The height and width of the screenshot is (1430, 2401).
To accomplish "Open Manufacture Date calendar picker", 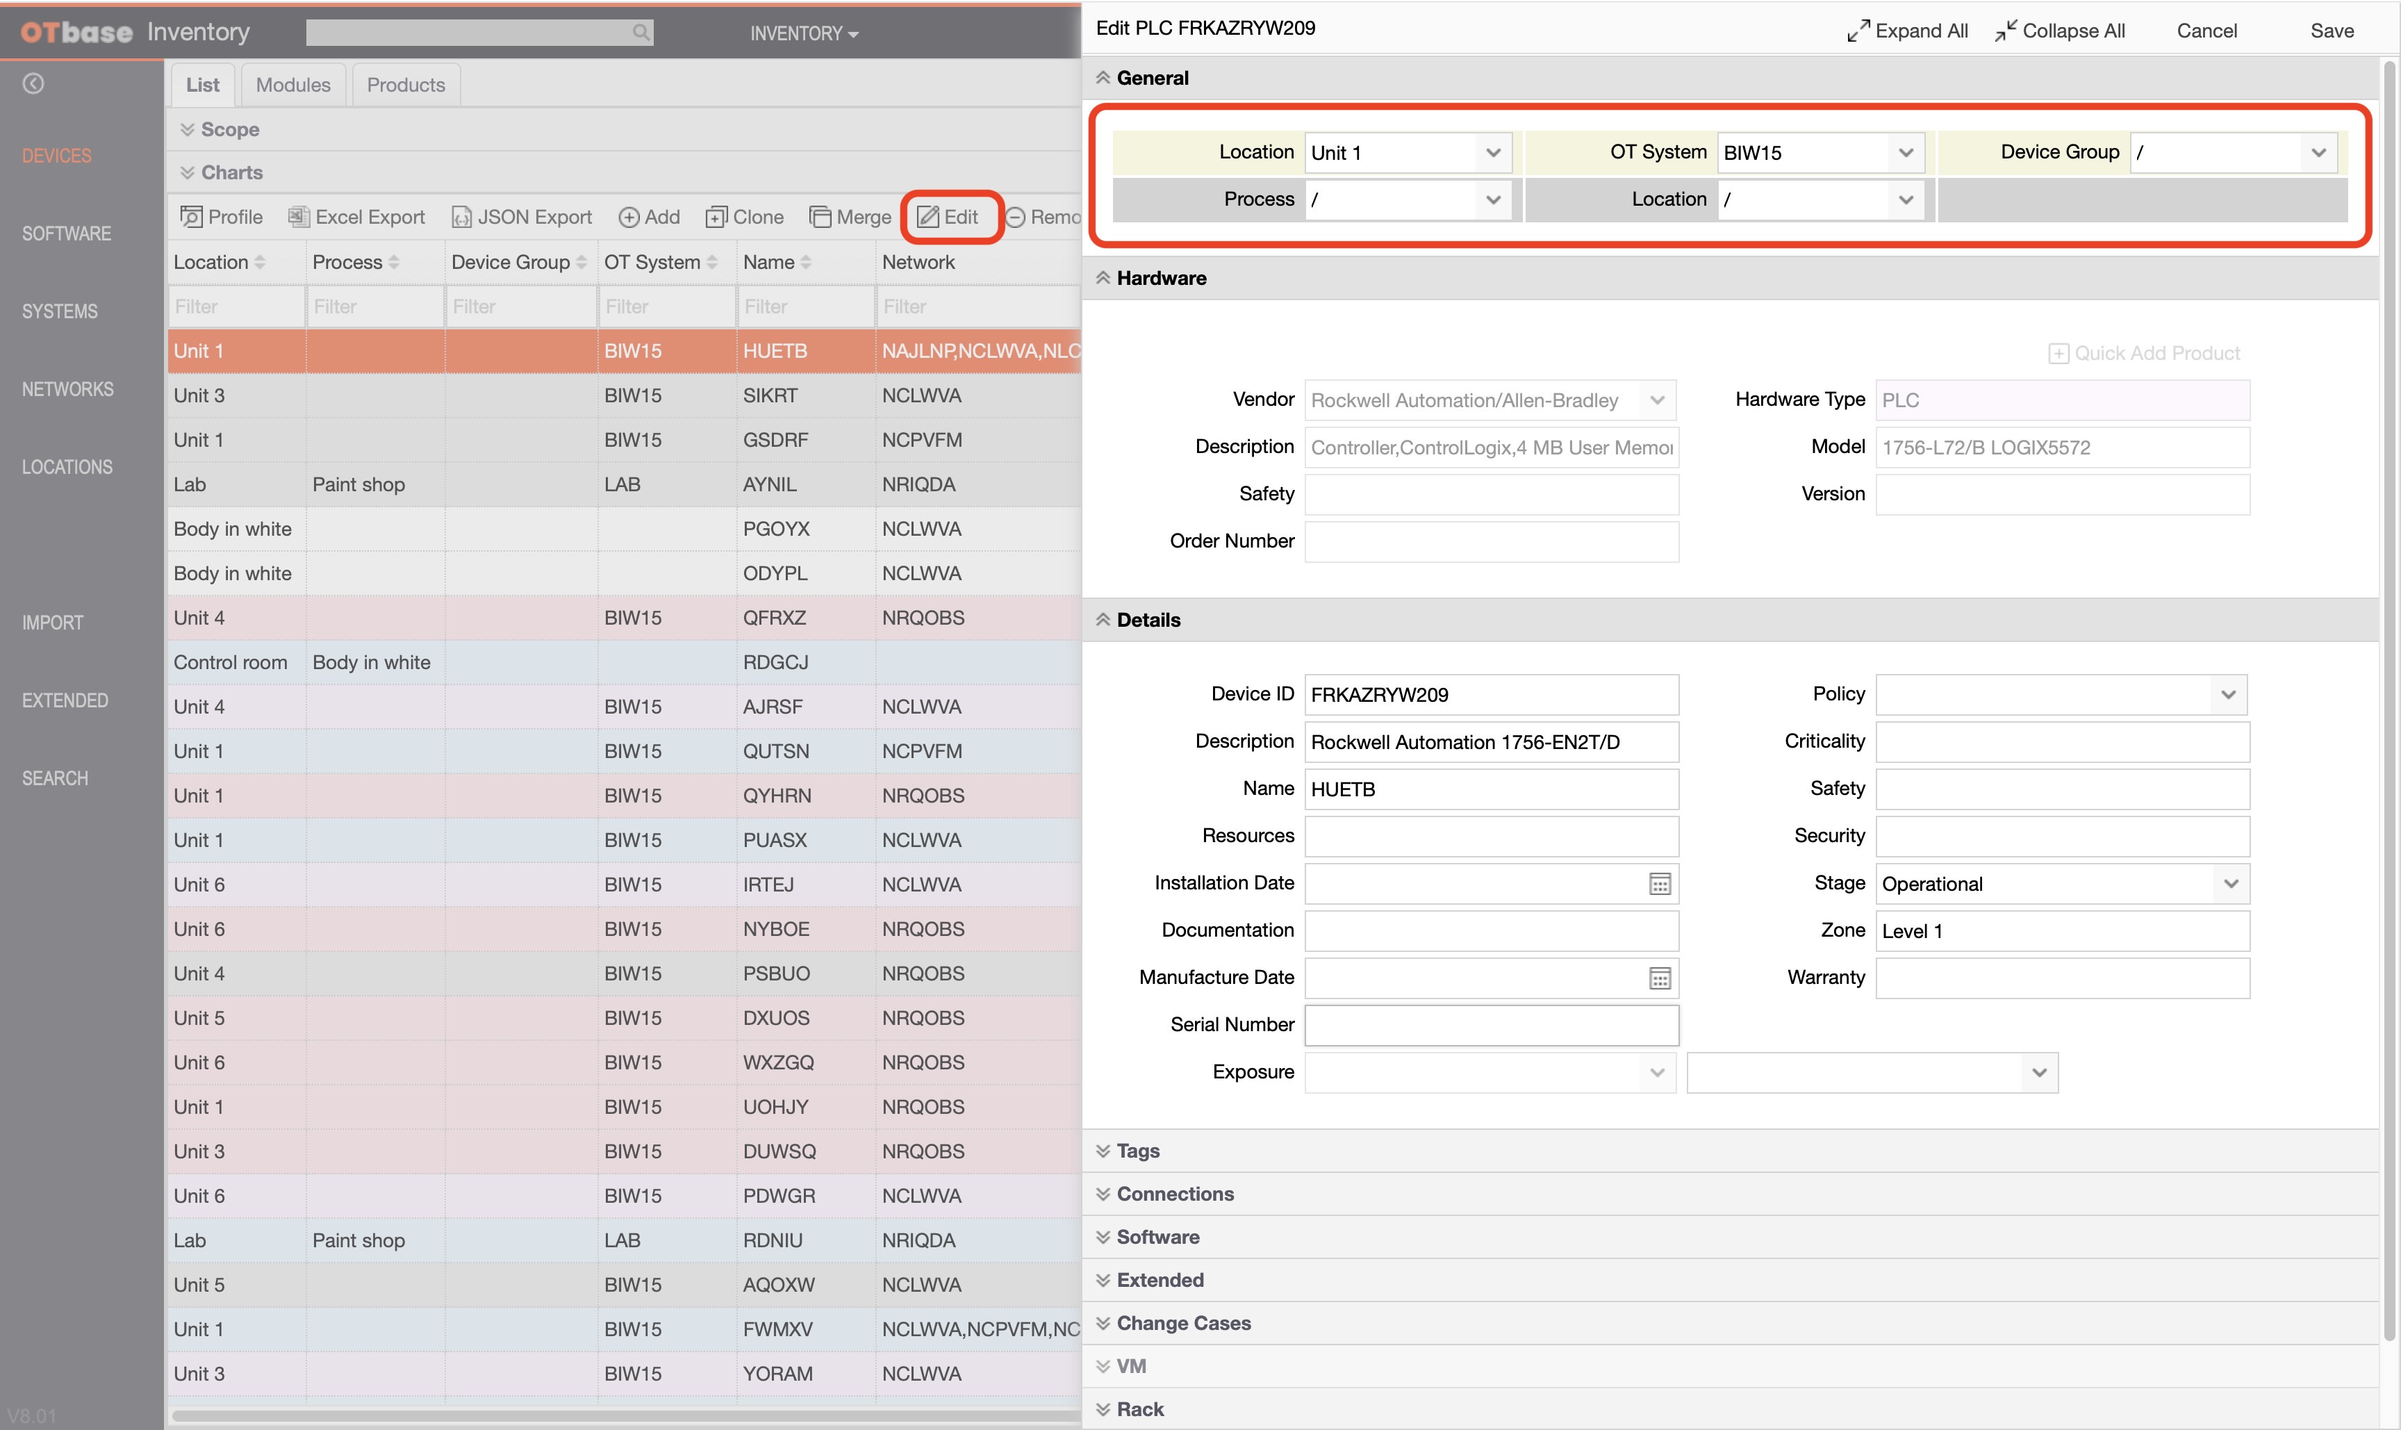I will pos(1659,978).
